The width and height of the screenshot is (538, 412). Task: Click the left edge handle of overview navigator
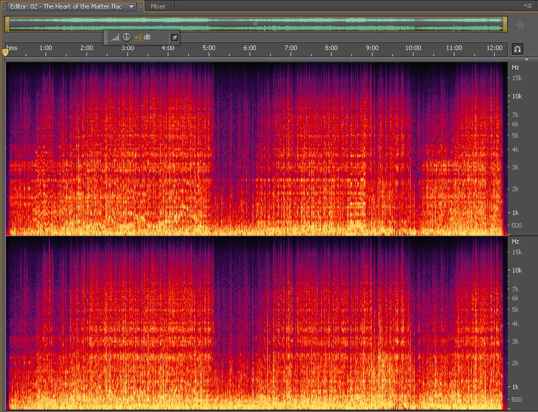[7, 24]
